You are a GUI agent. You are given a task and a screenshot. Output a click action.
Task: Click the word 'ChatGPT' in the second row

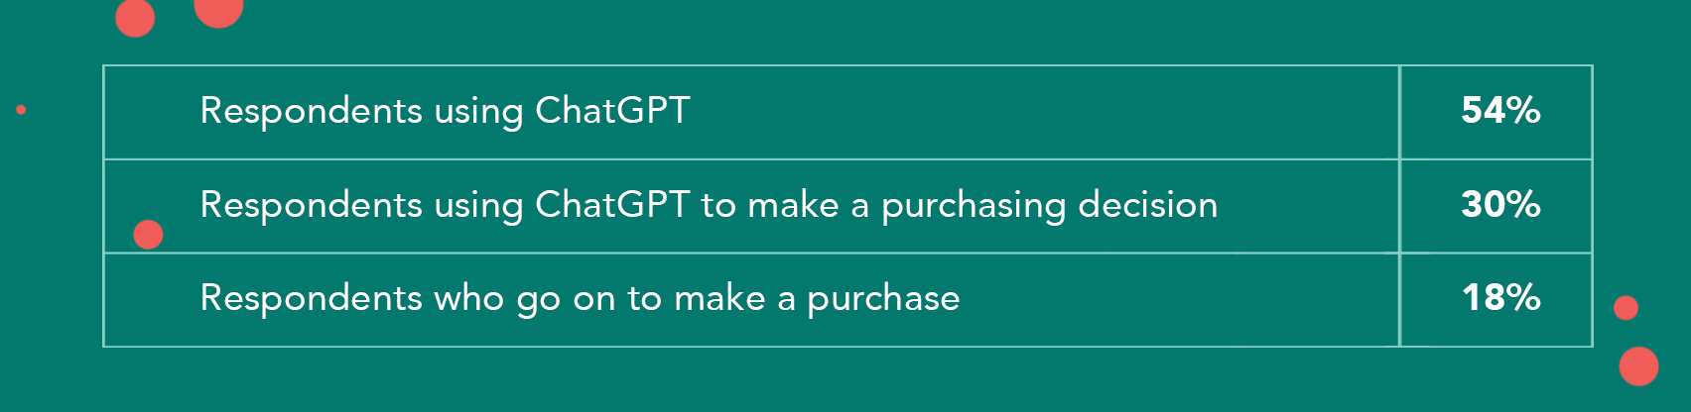(x=612, y=205)
